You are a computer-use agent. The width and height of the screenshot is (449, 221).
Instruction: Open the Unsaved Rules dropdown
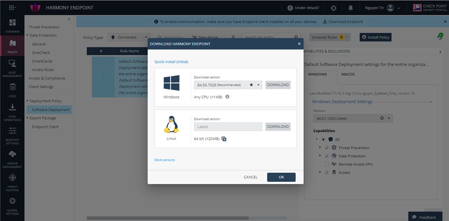pos(330,37)
